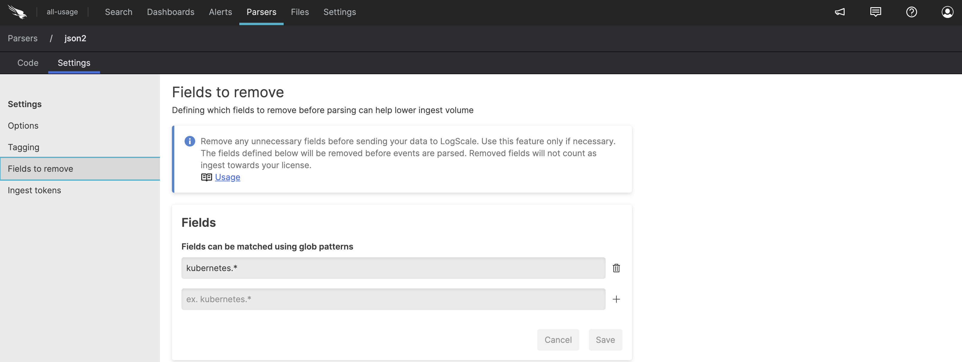Go to the Alerts page
The image size is (962, 362).
coord(220,12)
